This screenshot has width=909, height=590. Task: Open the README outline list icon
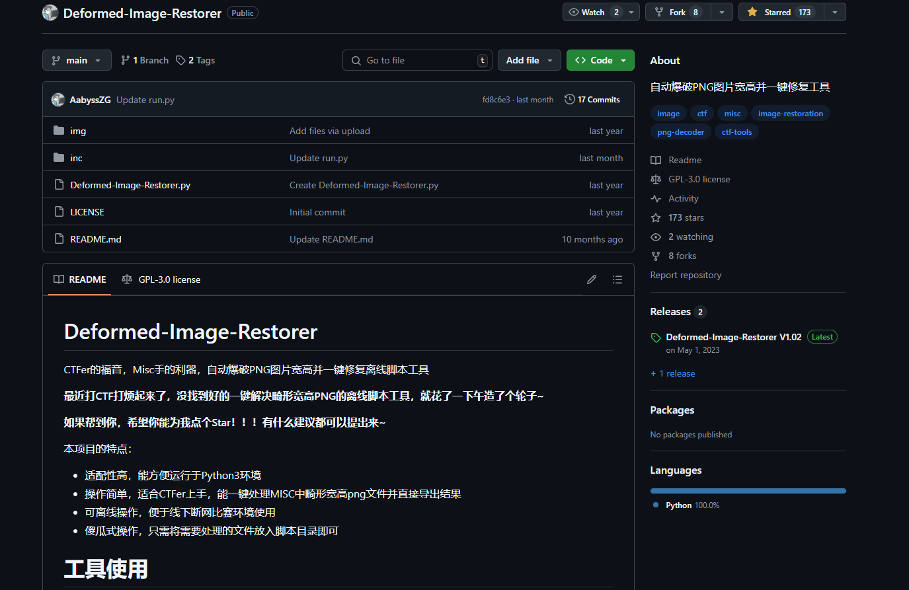point(617,279)
